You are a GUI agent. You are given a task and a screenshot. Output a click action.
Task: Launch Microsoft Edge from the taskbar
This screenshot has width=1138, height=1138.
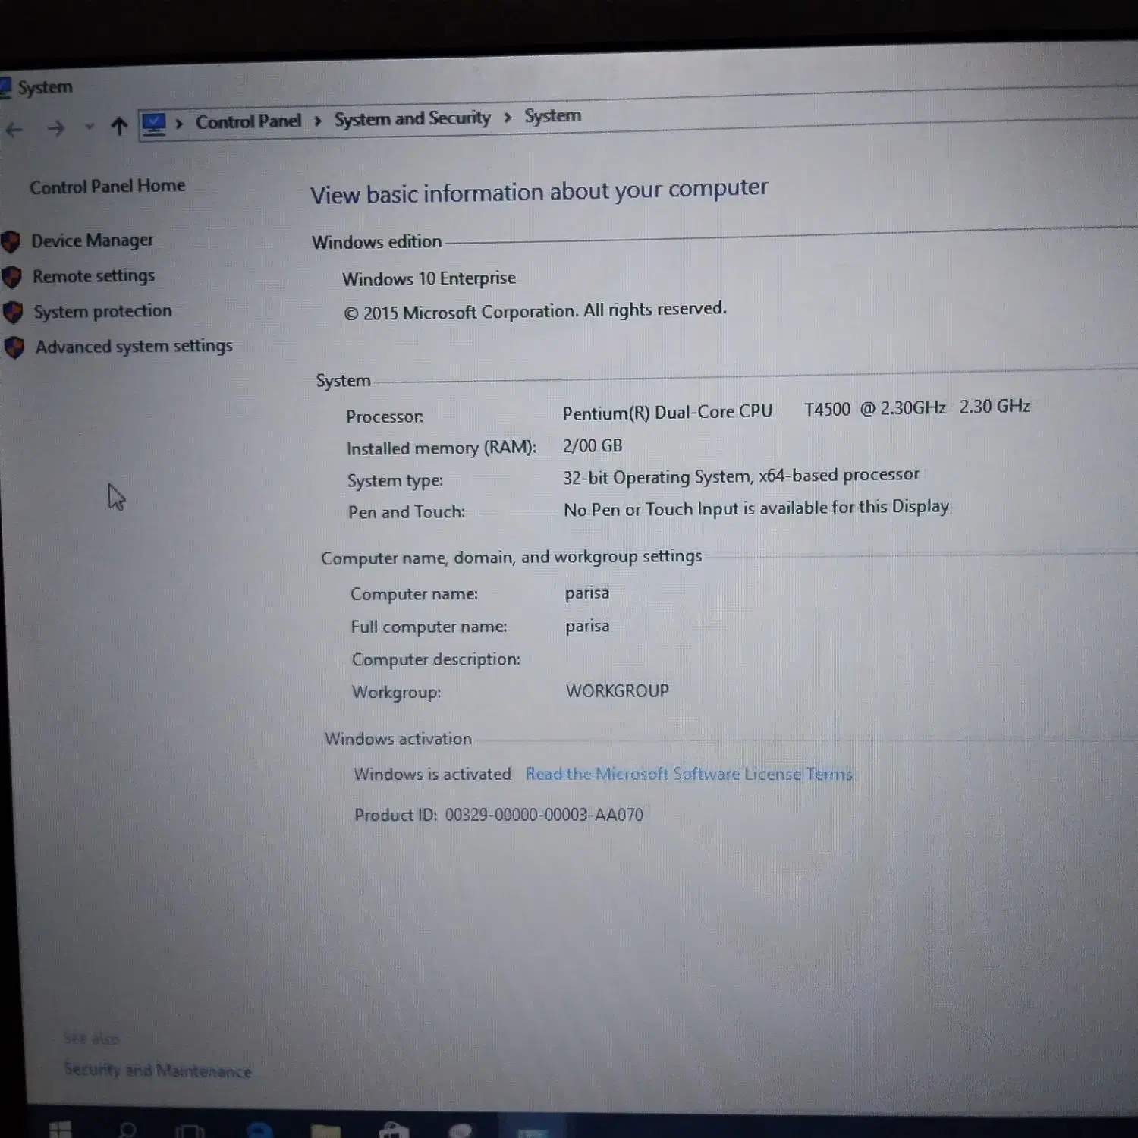(x=259, y=1131)
